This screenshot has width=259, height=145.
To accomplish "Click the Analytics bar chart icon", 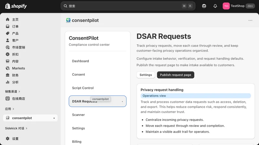I will click(7, 82).
